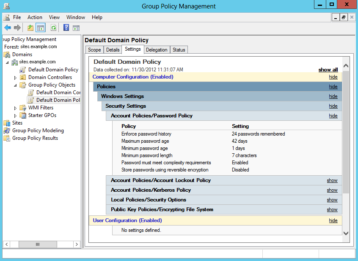358x261 pixels.
Task: Toggle the Show/Hide Action Pane icon
Action: pyautogui.click(x=76, y=28)
